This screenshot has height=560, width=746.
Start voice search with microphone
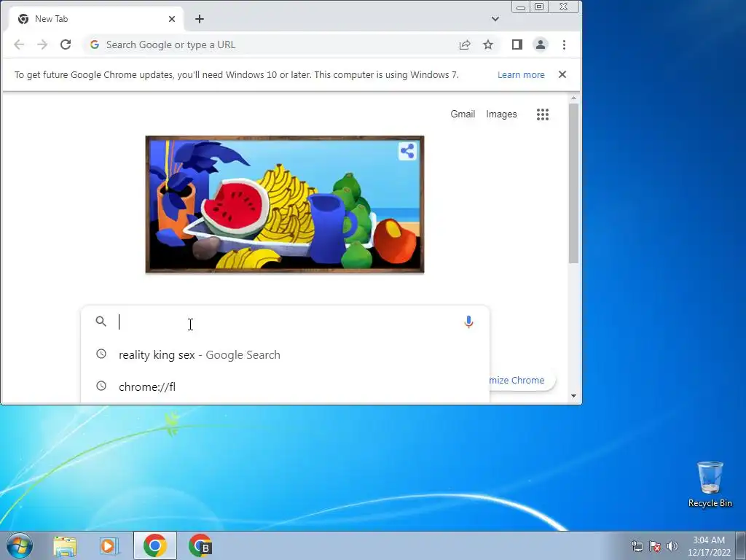(468, 322)
